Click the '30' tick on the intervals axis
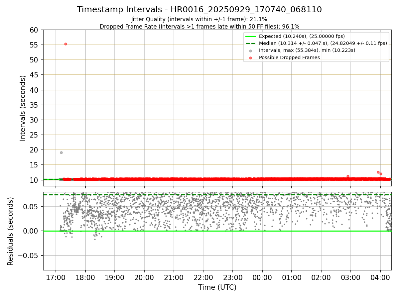Viewport: 399px width, 299px height. click(34, 120)
